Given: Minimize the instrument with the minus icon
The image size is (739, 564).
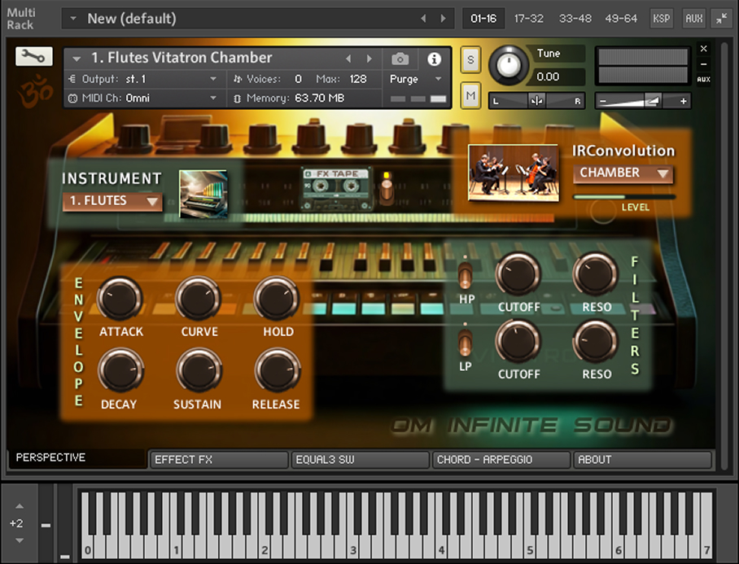Looking at the screenshot, I should tap(704, 64).
